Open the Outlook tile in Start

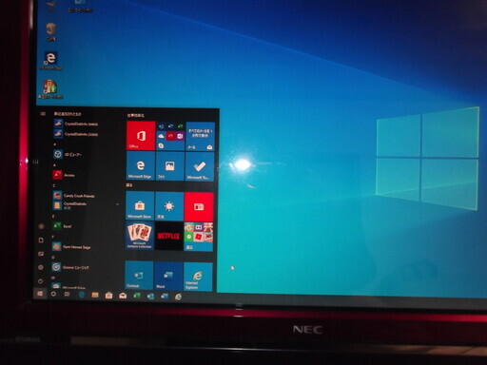pos(139,275)
